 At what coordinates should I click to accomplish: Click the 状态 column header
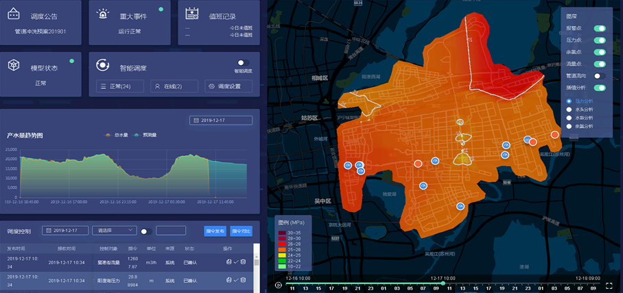coord(189,249)
